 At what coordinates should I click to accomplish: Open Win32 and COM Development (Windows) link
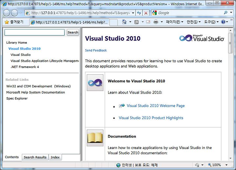[38, 86]
